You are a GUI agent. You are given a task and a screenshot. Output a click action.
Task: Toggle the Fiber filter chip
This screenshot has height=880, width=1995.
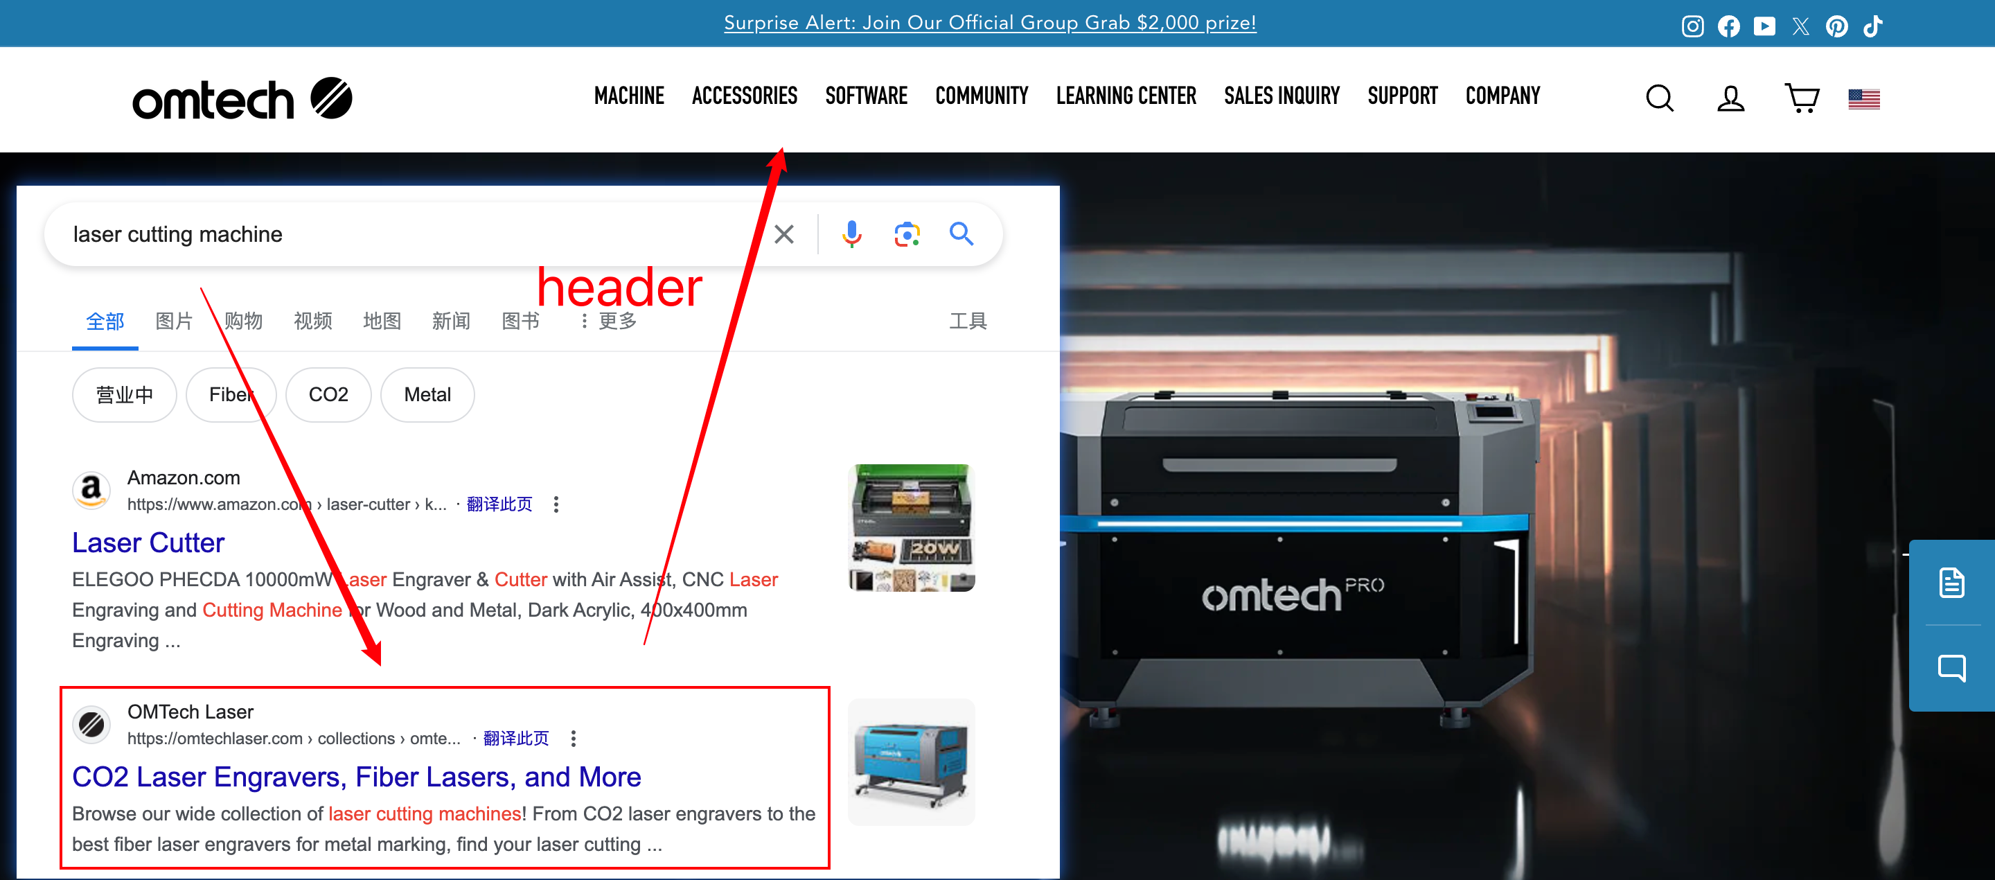point(231,395)
